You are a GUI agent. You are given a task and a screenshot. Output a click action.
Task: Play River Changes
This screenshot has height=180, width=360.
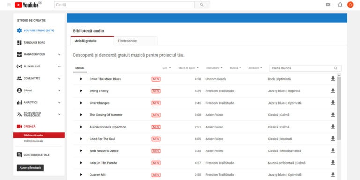point(81,103)
